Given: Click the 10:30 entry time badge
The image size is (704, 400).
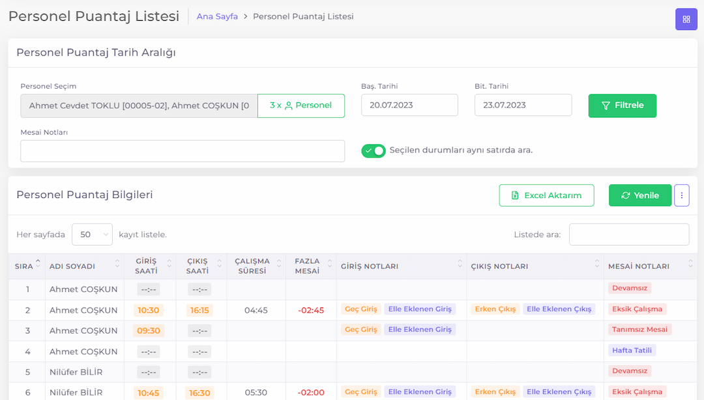Looking at the screenshot, I should tap(149, 310).
